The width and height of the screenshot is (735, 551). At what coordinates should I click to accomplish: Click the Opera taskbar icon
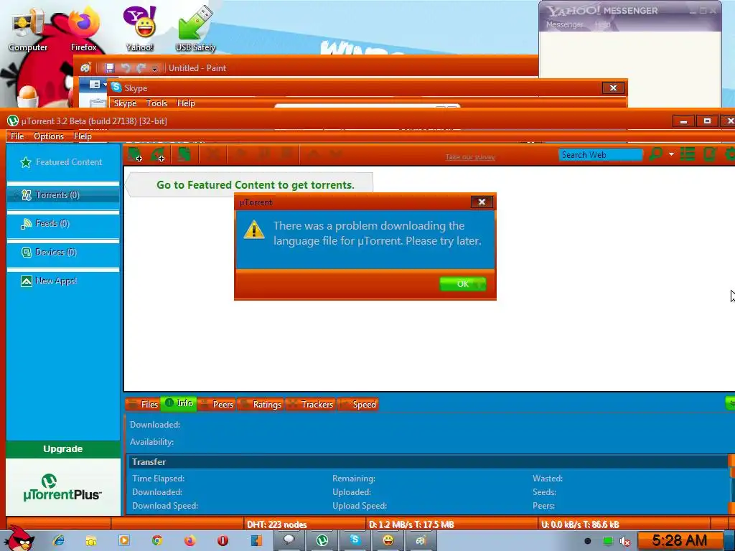tap(223, 541)
